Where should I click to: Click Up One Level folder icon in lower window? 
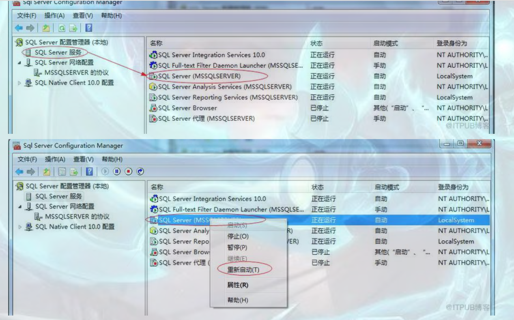click(47, 172)
